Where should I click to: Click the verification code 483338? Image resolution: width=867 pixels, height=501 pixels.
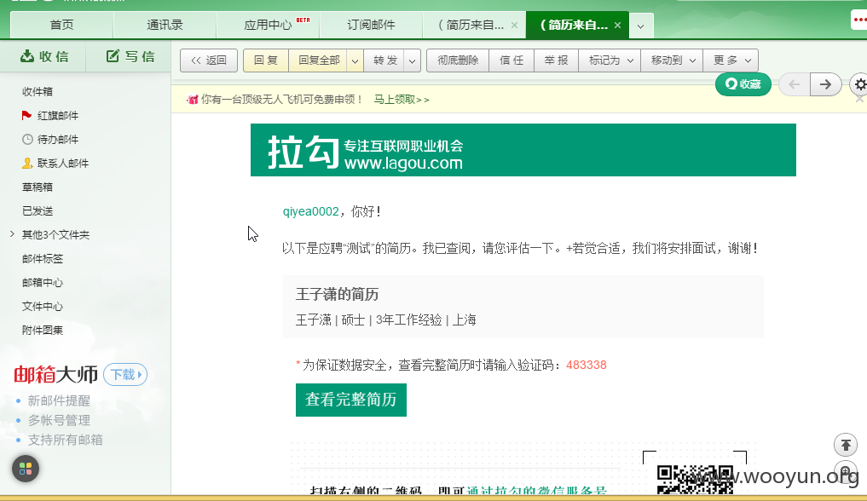coord(587,366)
